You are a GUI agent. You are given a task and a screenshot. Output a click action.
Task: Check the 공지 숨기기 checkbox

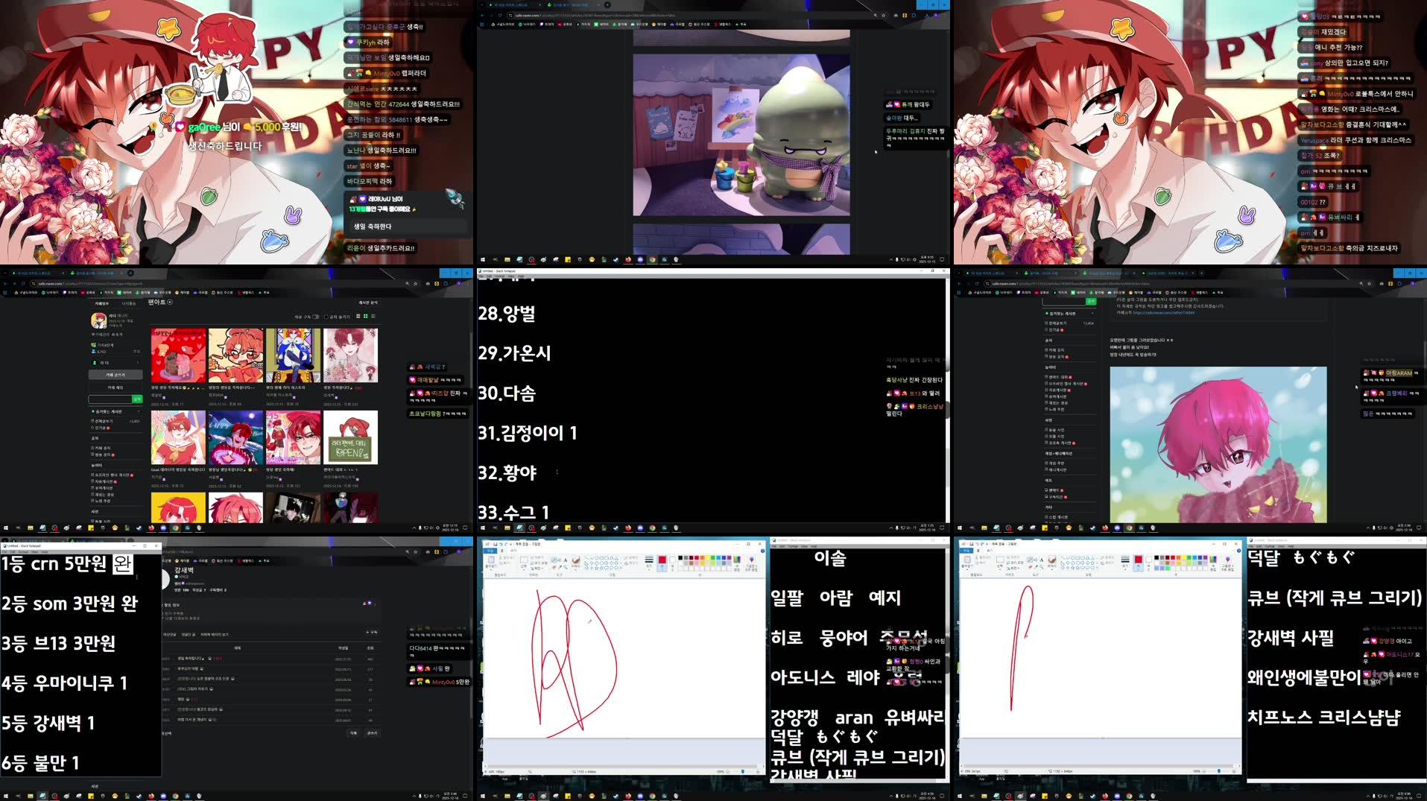[x=326, y=316]
